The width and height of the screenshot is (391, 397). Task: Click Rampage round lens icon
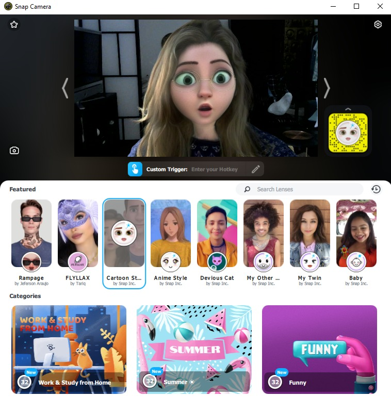point(31,262)
